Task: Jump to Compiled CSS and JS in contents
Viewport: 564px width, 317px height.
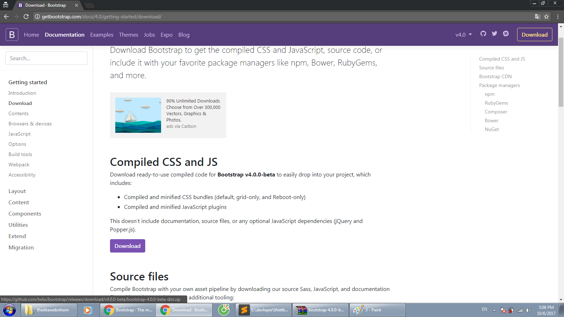Action: pos(502,59)
